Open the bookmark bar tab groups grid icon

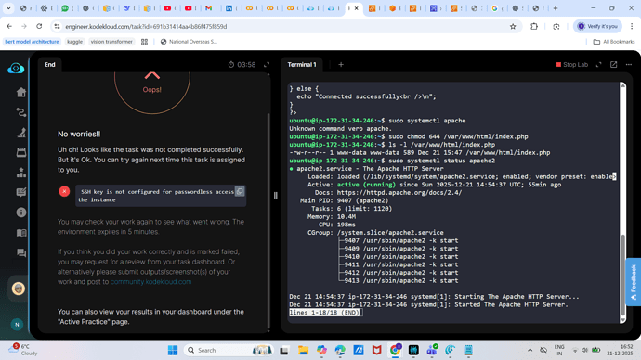pyautogui.click(x=144, y=42)
